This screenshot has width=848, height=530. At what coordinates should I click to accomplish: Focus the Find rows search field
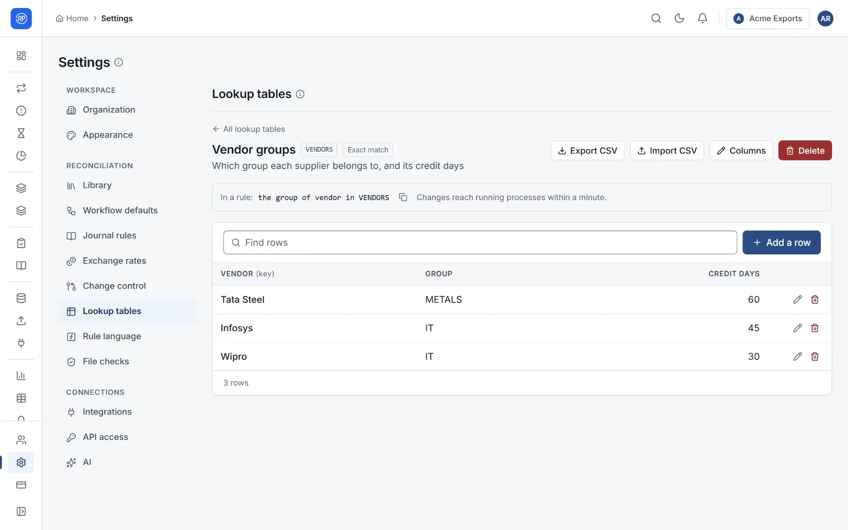[x=480, y=243]
